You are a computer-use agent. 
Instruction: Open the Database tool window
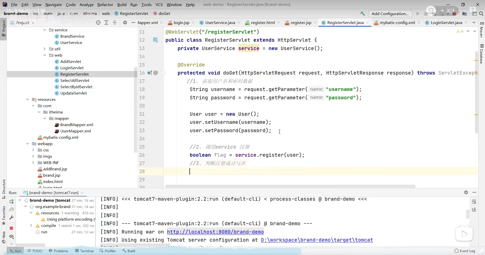pyautogui.click(x=482, y=54)
